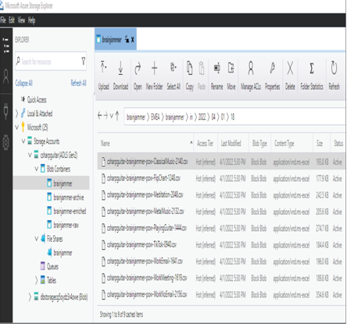This screenshot has width=347, height=324.
Task: Open the Settings gear sidebar icon
Action: 6,142
